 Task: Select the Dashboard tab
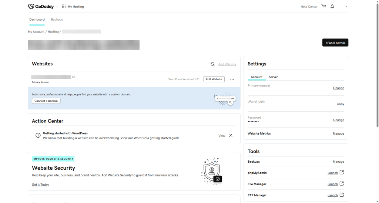(37, 20)
